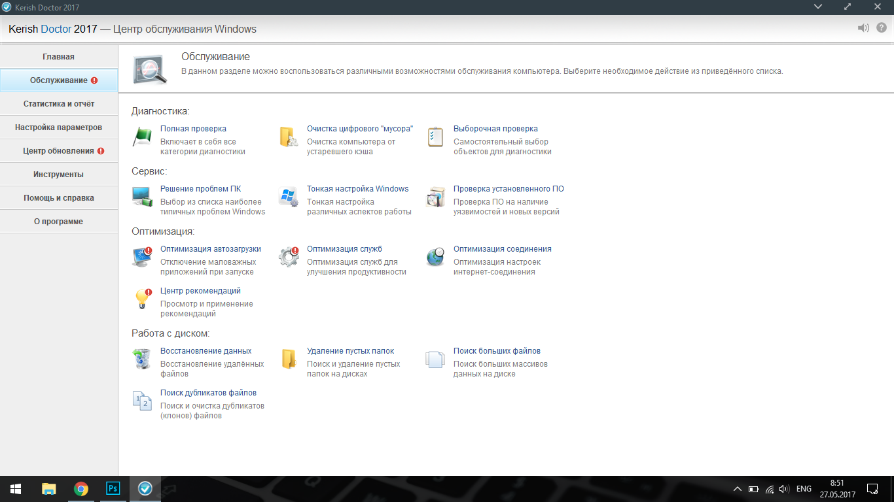Click Восстановление данных link

(206, 351)
